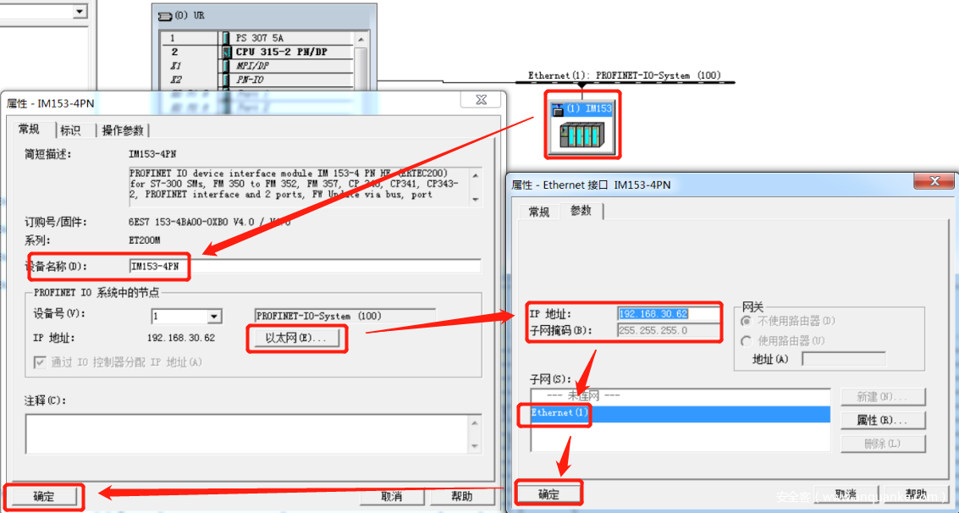Select the PS 307 5A module icon
959x513 pixels.
tap(226, 38)
